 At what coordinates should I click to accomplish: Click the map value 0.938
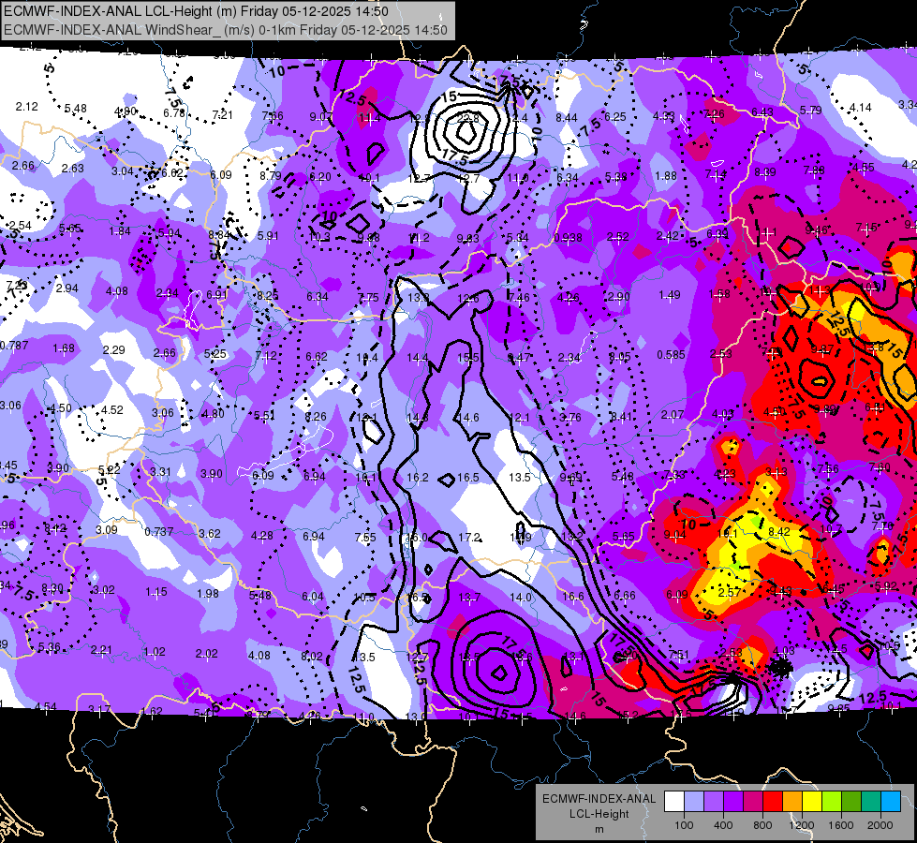pos(568,238)
